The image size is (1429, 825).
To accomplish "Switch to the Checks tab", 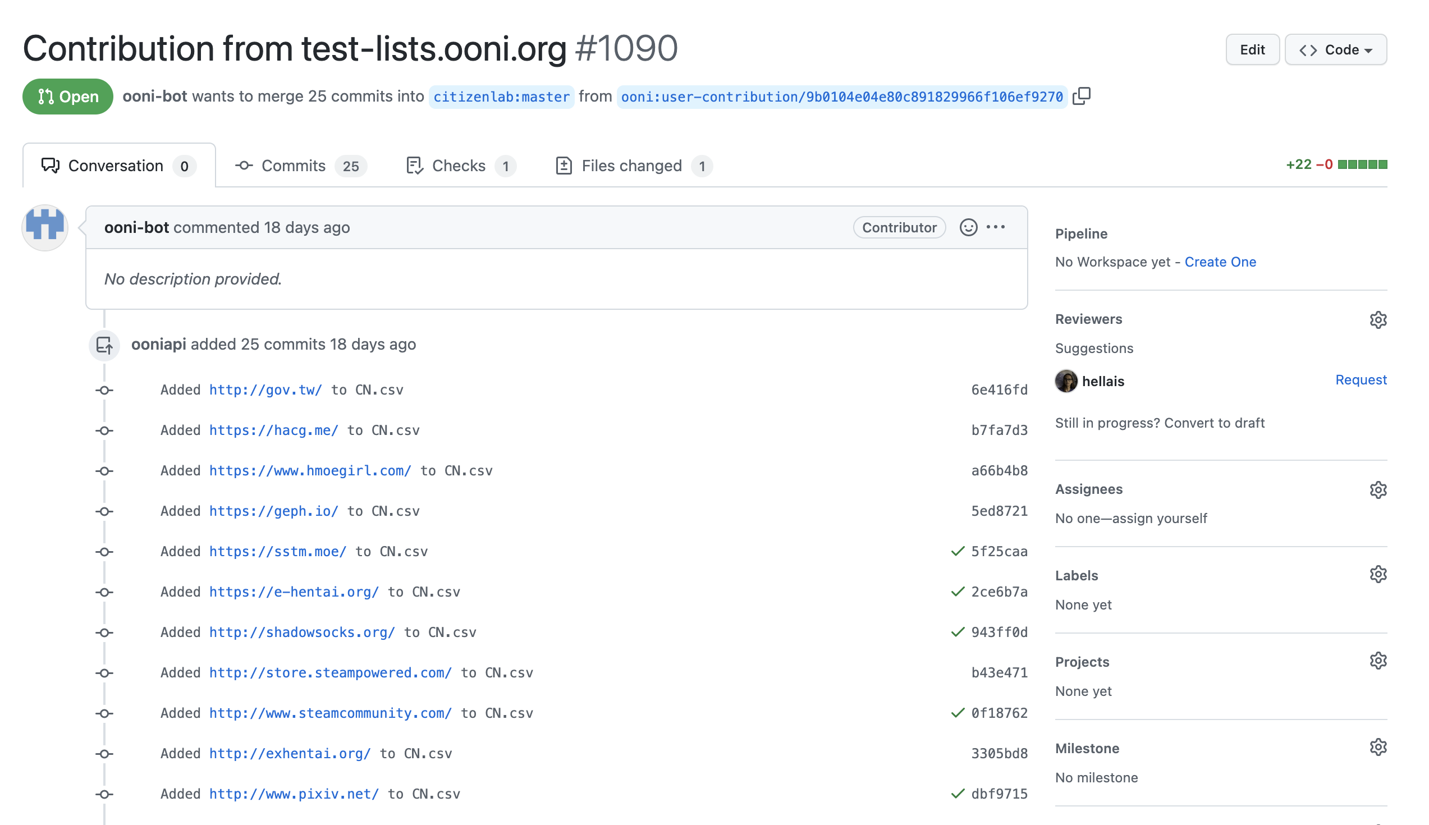I will coord(461,166).
